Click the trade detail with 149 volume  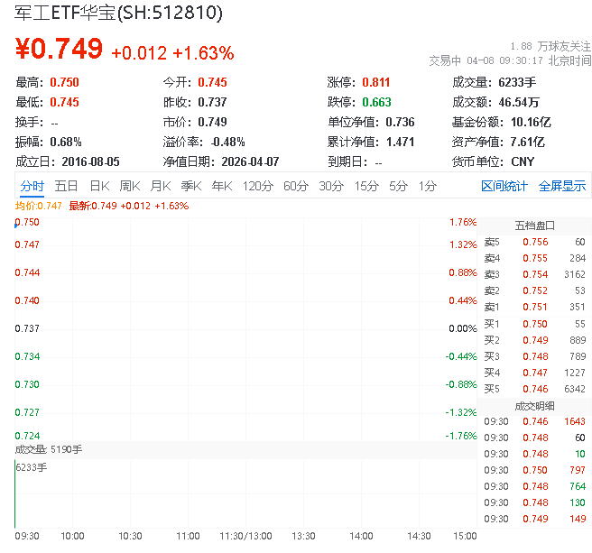click(x=534, y=519)
